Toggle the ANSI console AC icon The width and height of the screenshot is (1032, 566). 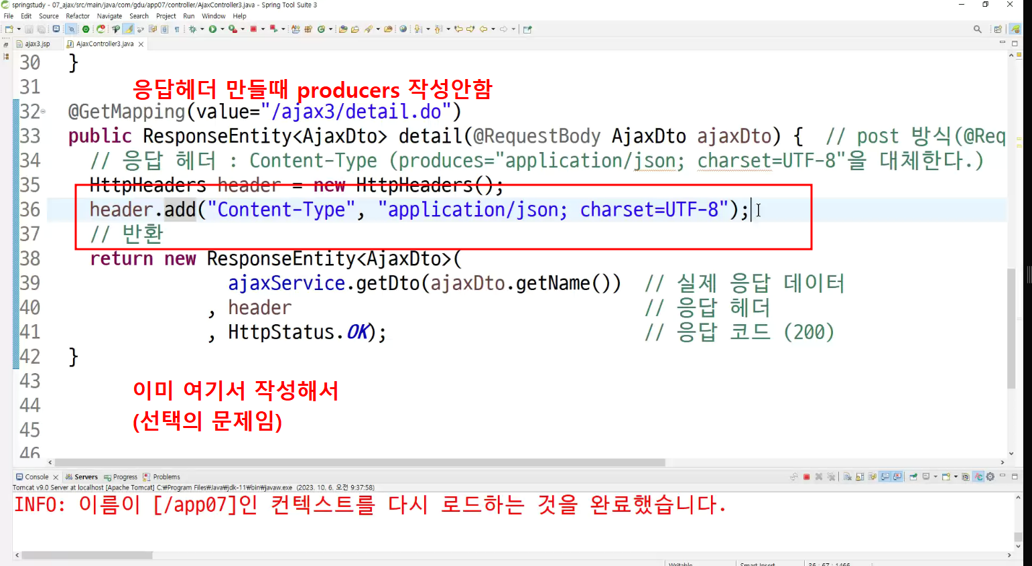tap(978, 477)
